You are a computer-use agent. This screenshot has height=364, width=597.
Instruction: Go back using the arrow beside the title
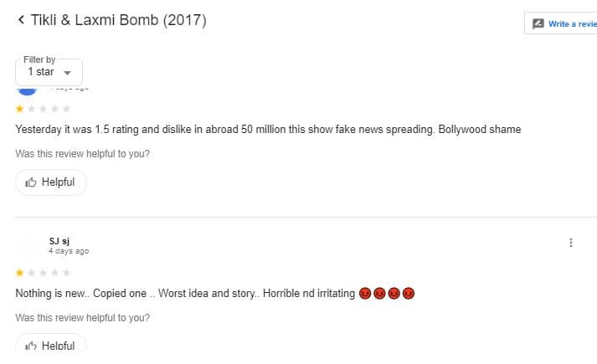point(21,20)
